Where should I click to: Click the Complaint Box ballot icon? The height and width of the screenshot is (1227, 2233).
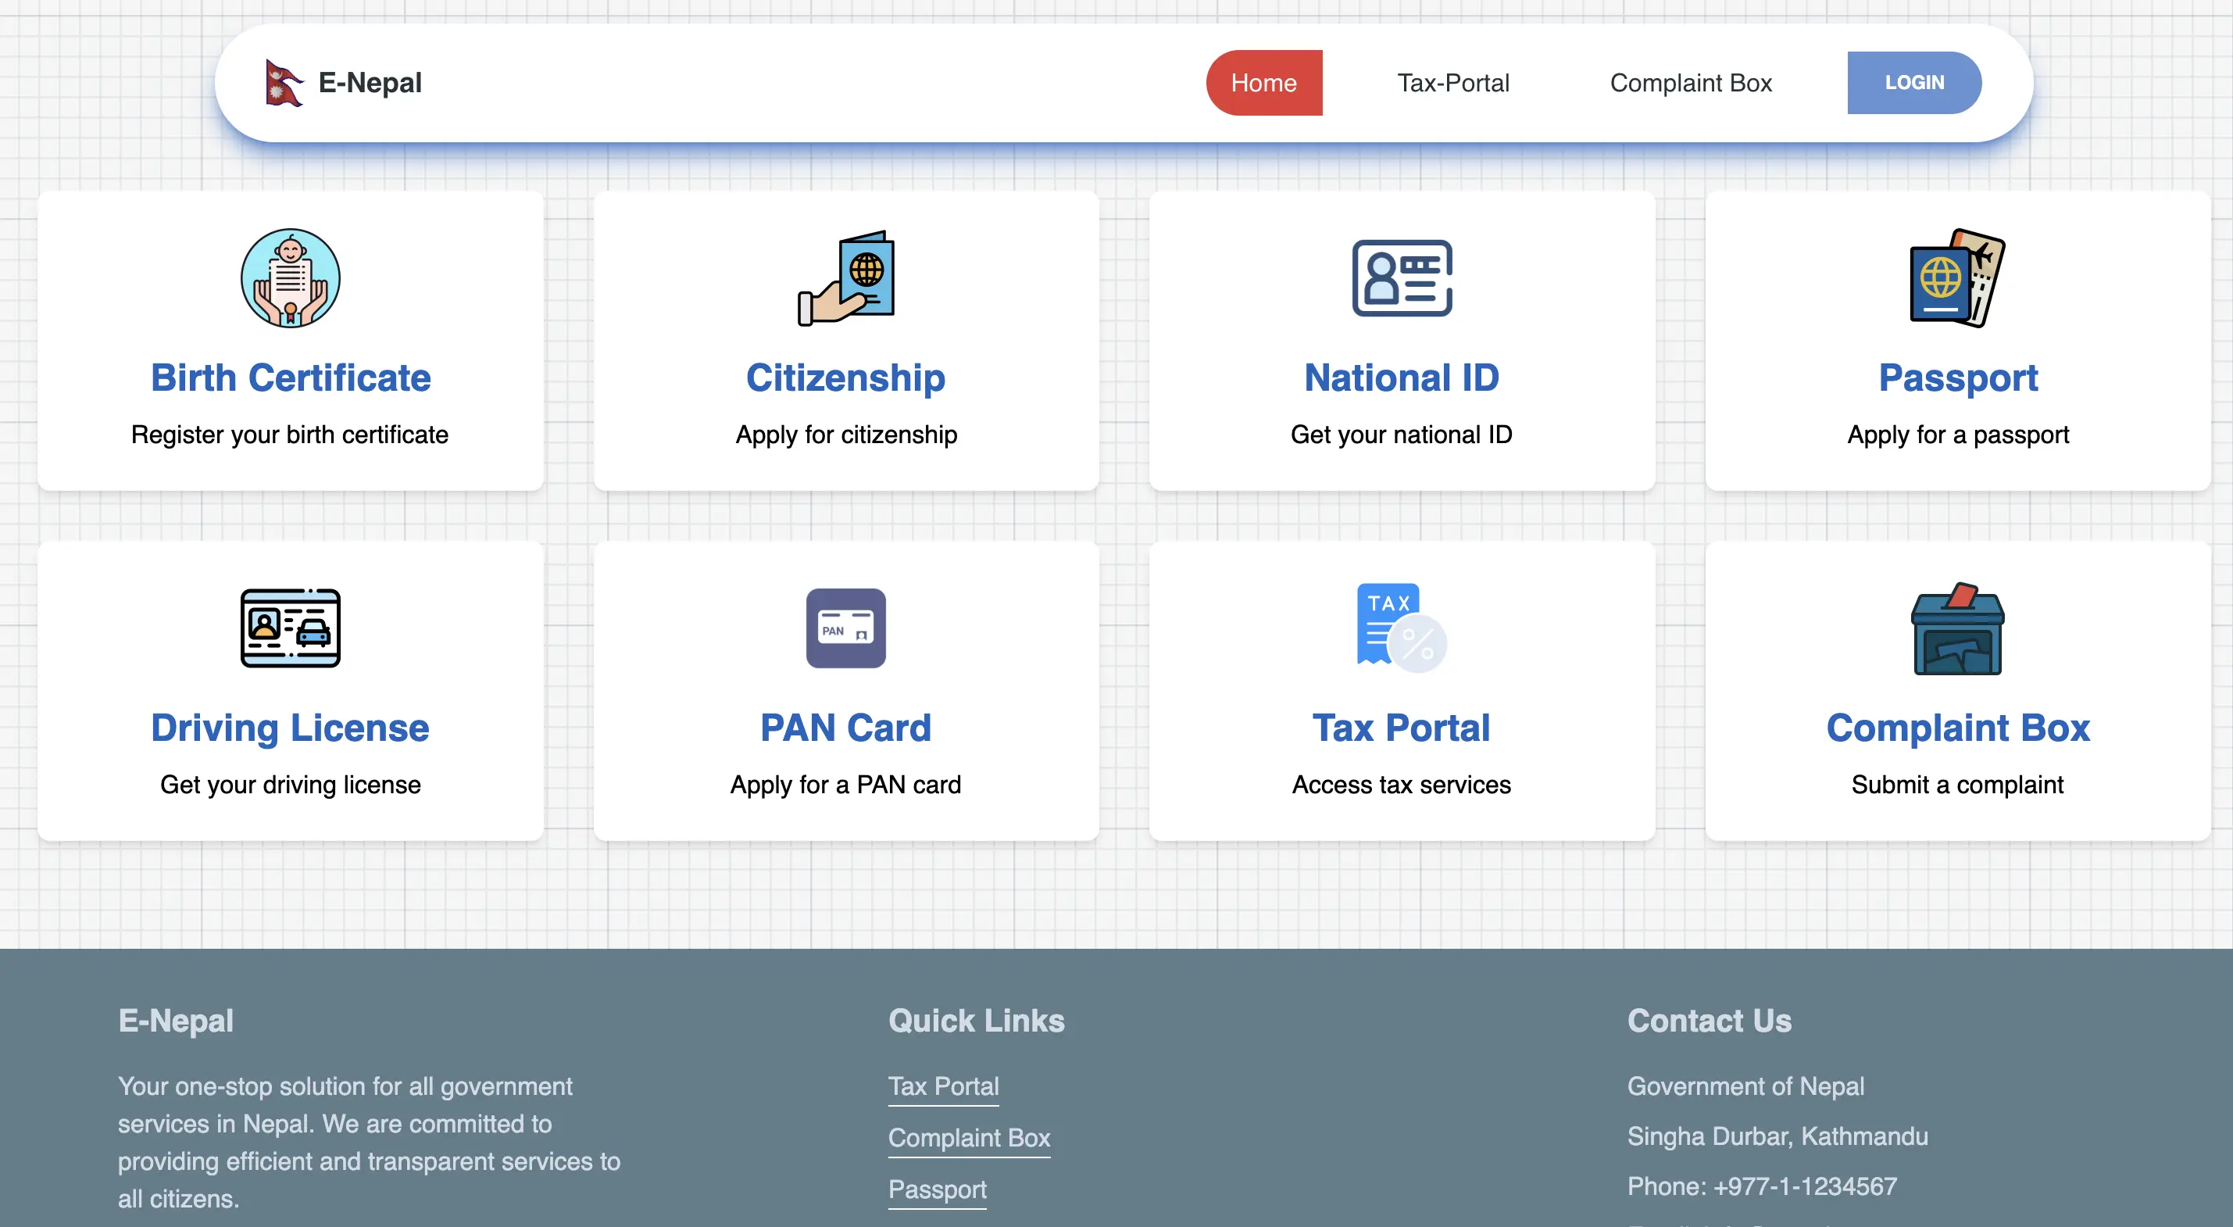point(1957,628)
